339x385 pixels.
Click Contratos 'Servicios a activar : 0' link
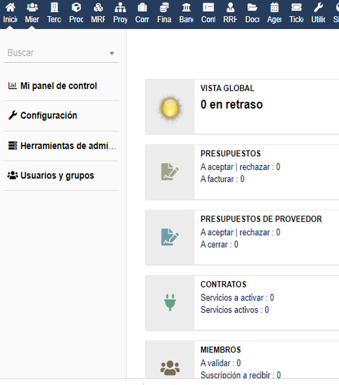237,297
